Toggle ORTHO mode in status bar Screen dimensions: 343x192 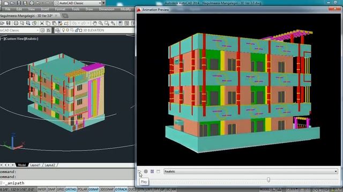pyautogui.click(x=71, y=190)
